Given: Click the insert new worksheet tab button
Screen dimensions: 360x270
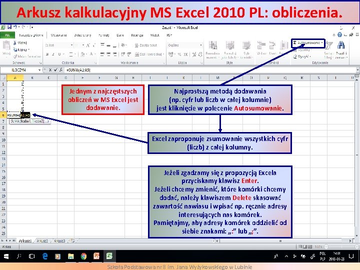Looking at the screenshot, I should coord(72,241).
